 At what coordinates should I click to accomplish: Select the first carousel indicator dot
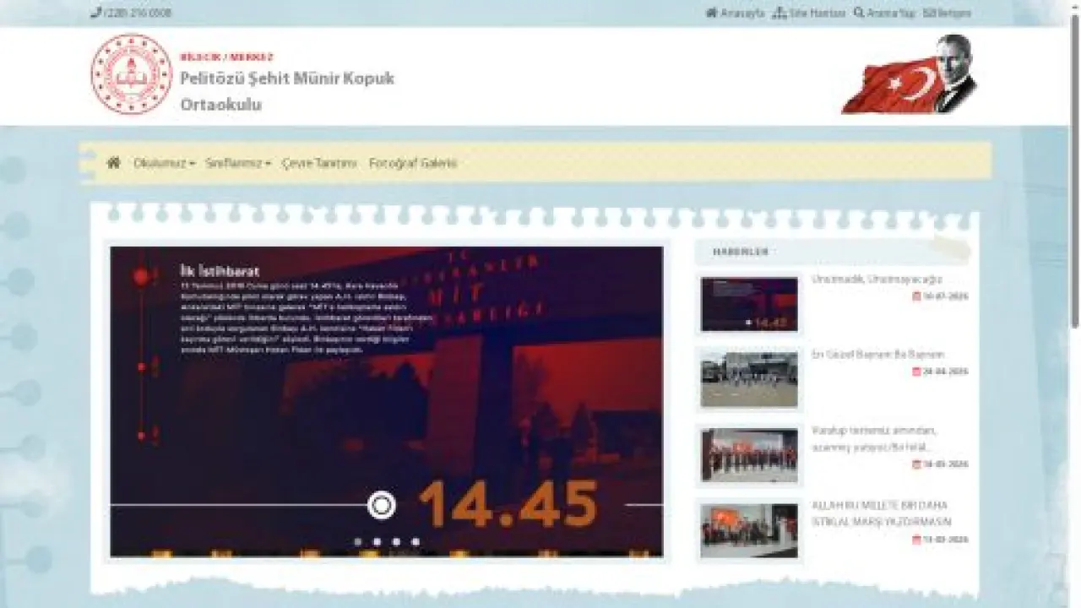coord(358,542)
